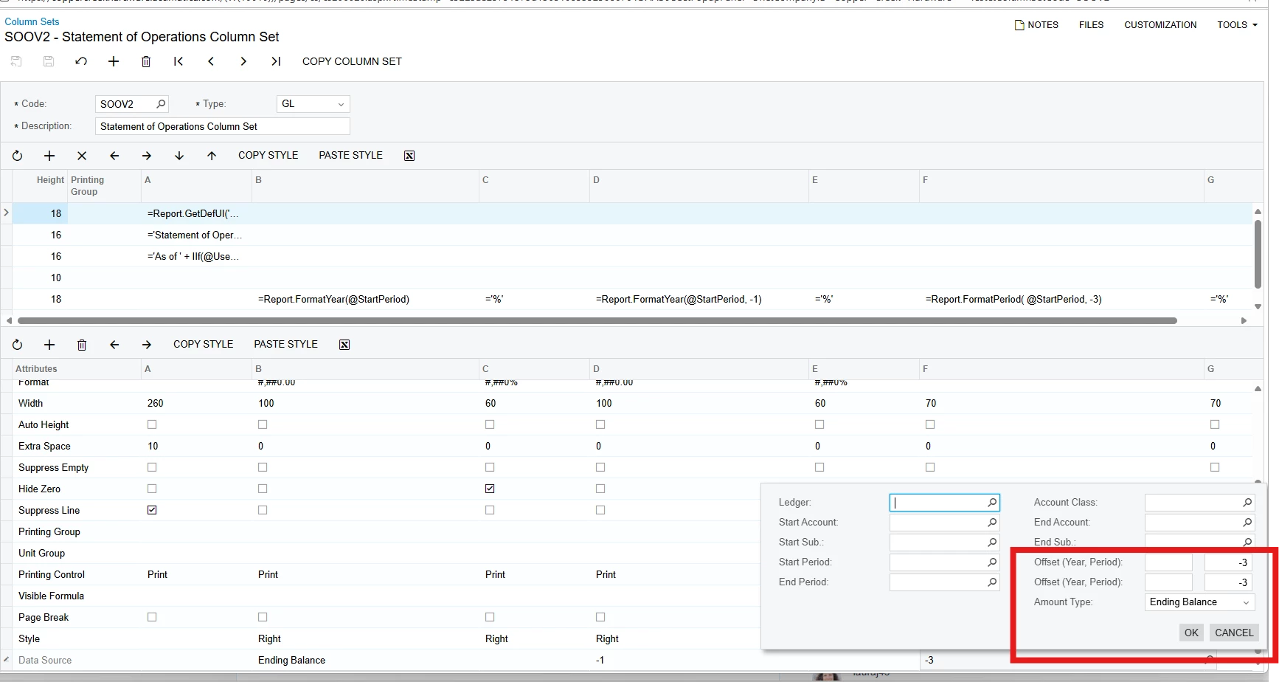This screenshot has width=1279, height=682.
Task: Open the End Account lookup
Action: (x=1247, y=523)
